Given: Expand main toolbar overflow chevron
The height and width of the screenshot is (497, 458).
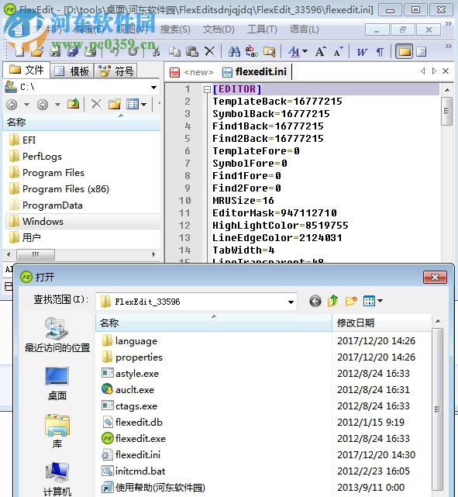Looking at the screenshot, I should (448, 47).
